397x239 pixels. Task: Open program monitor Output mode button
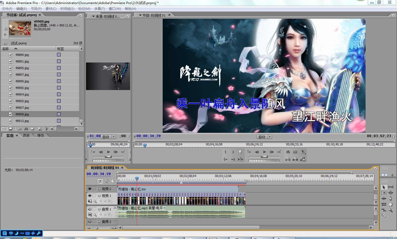tap(303, 152)
